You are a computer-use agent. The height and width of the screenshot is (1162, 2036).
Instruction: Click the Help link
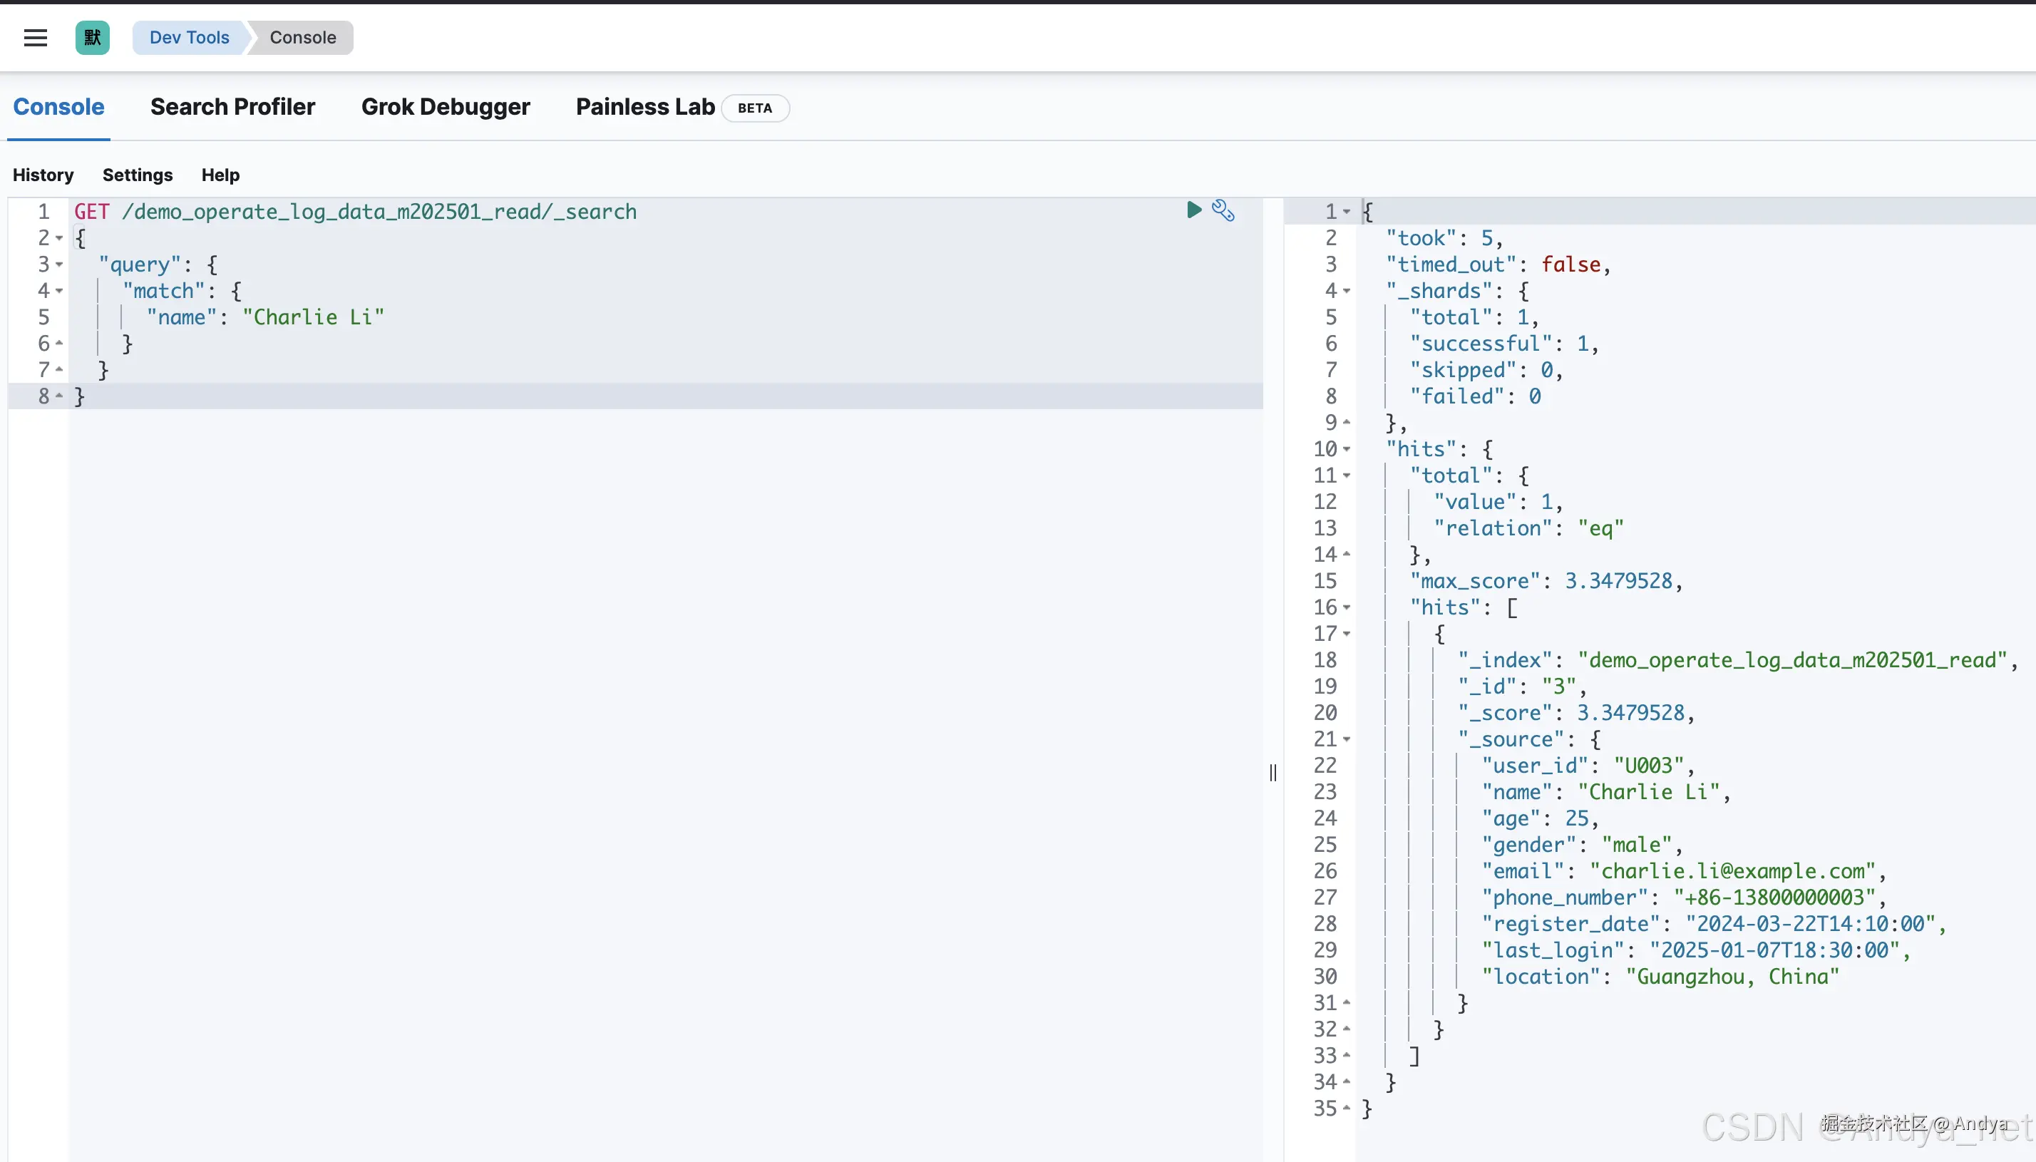click(220, 175)
